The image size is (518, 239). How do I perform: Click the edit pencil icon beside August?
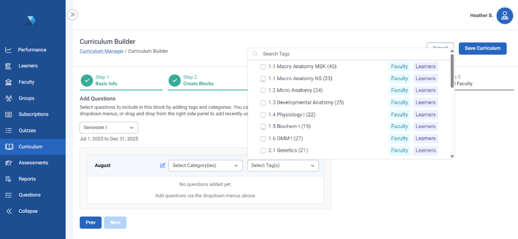[x=162, y=166]
